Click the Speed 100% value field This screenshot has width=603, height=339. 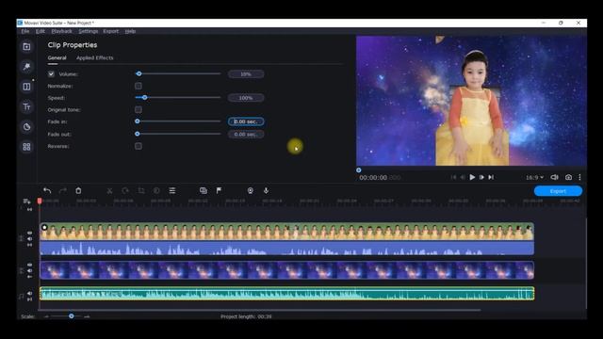[246, 98]
